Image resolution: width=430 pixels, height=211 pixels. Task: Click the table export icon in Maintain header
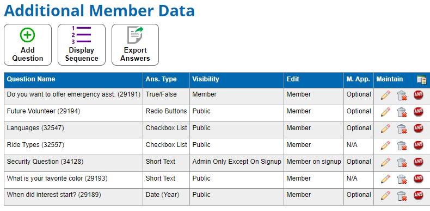click(x=421, y=80)
